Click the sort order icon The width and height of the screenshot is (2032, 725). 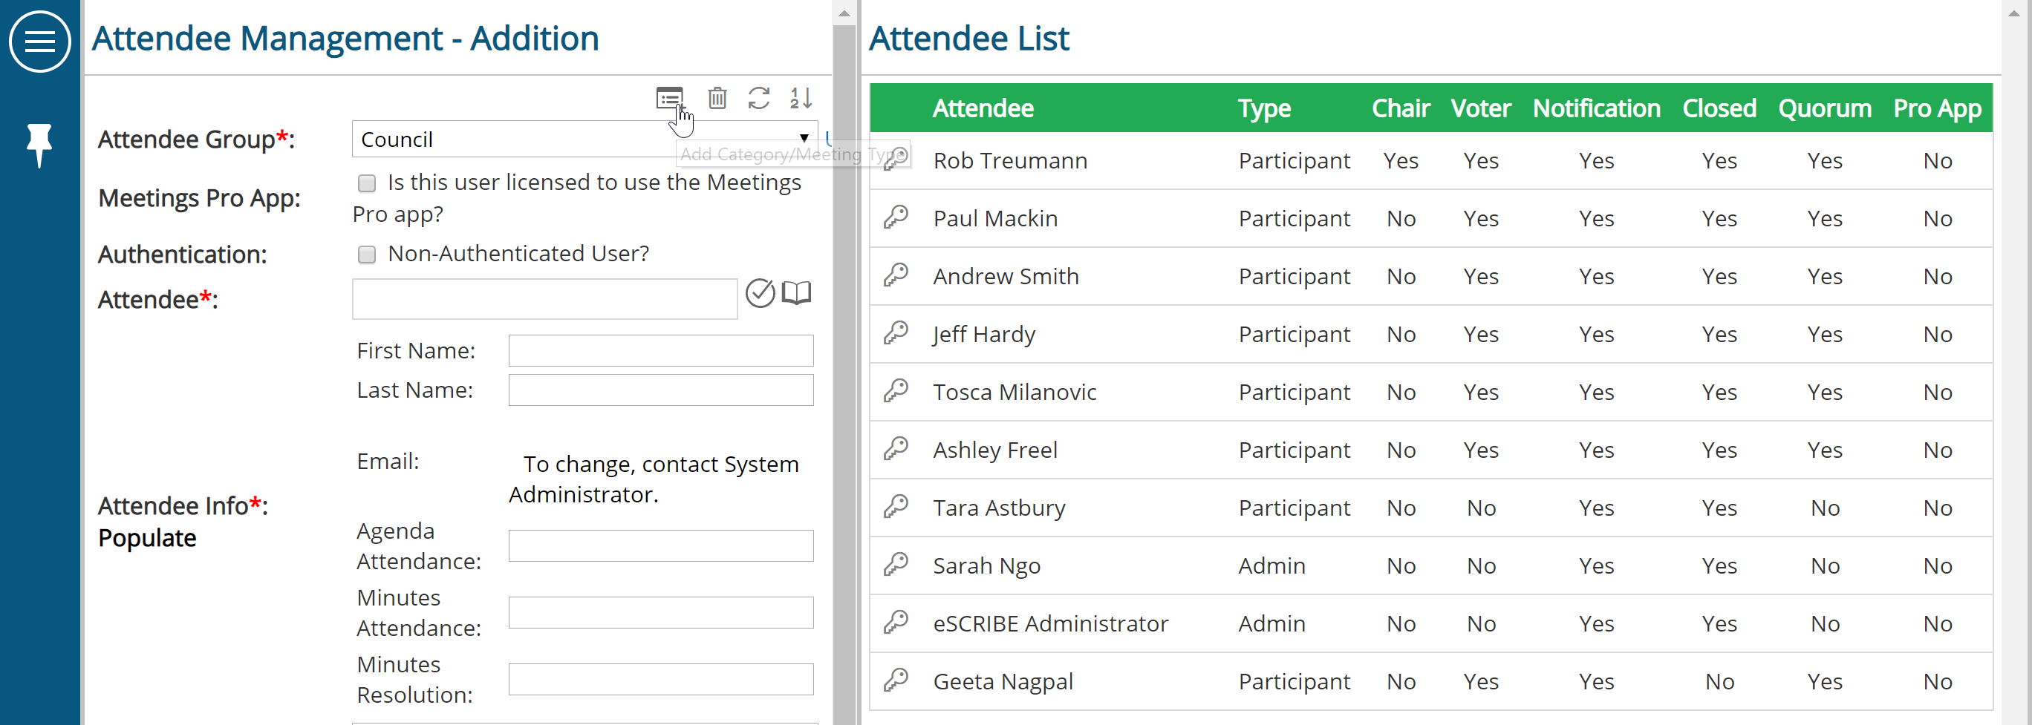click(801, 99)
